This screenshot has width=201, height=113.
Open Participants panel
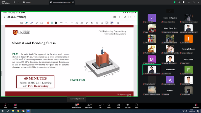click(89, 106)
